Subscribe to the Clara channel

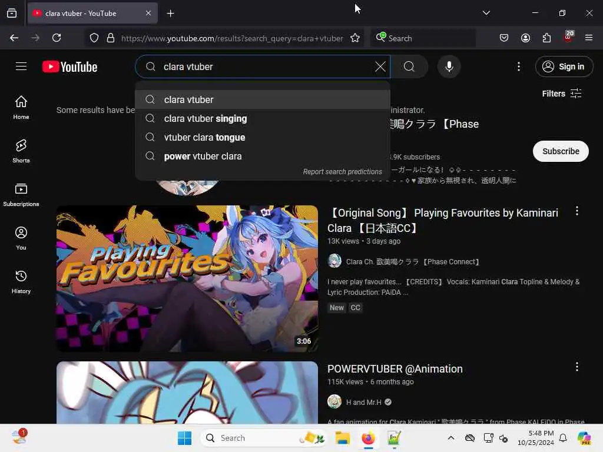561,151
